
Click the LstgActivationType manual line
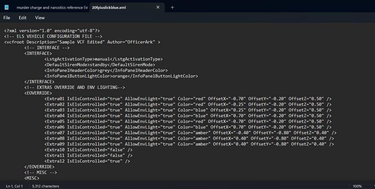point(104,59)
